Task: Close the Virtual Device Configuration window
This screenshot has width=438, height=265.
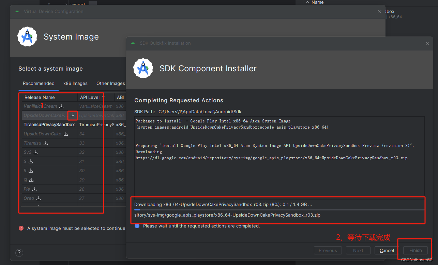Action: pos(380,12)
